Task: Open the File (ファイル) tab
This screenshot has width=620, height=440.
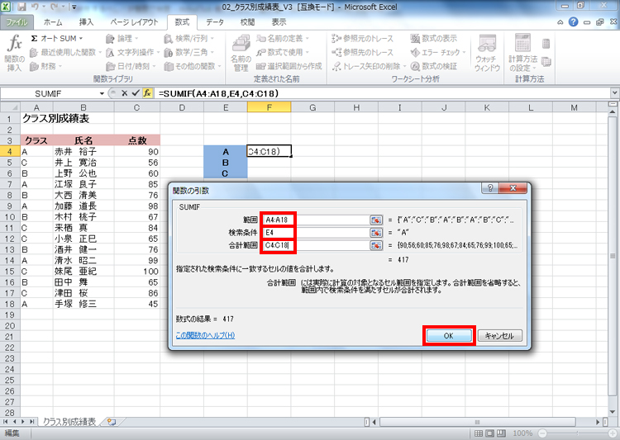Action: (x=17, y=22)
